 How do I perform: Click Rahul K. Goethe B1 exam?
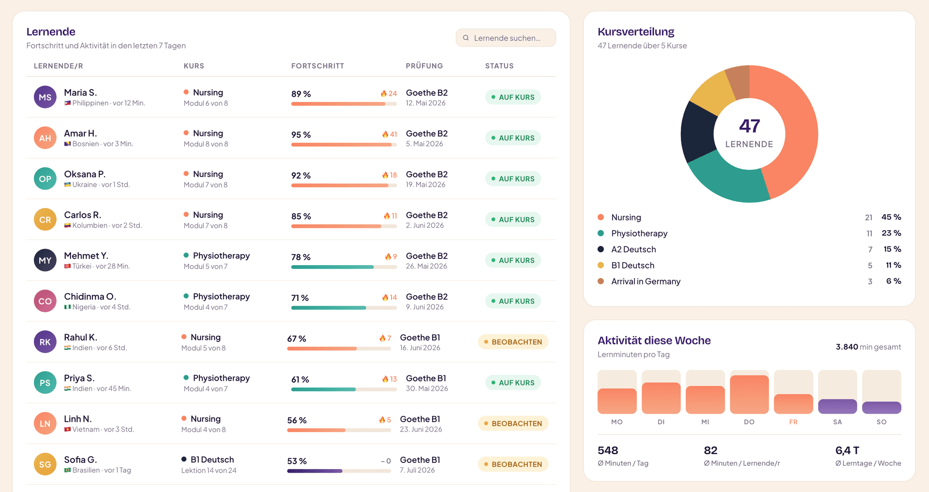coord(420,338)
